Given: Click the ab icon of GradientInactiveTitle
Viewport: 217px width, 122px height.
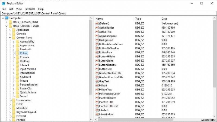Looking at the screenshot, I should click(x=97, y=77).
